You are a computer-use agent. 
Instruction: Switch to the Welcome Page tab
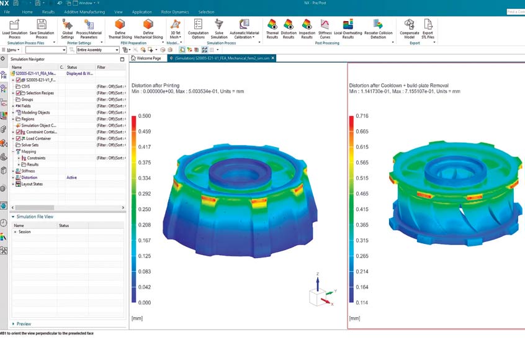[x=148, y=58]
